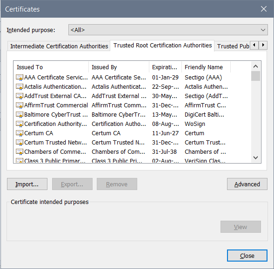Click "Baltimore CyberTr..." in Issued By column
Screen dimensions: 274x269
click(119, 114)
